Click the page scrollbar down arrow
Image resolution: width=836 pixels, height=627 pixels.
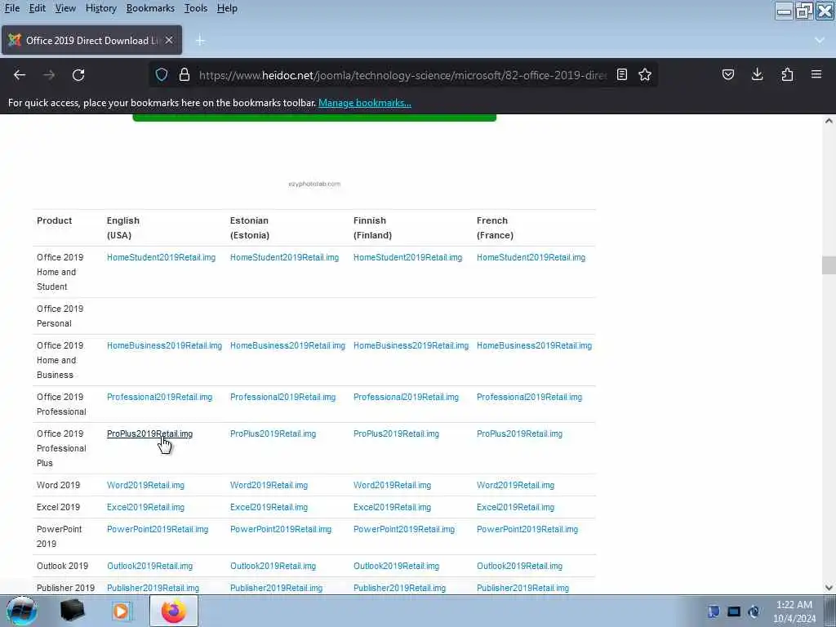click(829, 588)
